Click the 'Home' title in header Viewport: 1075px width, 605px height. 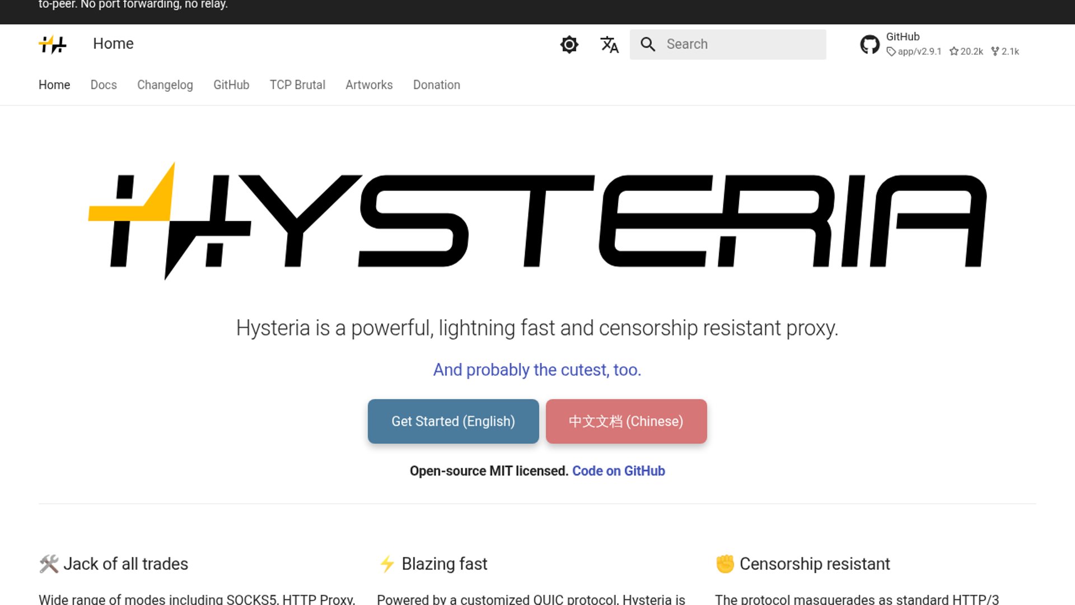(x=113, y=44)
